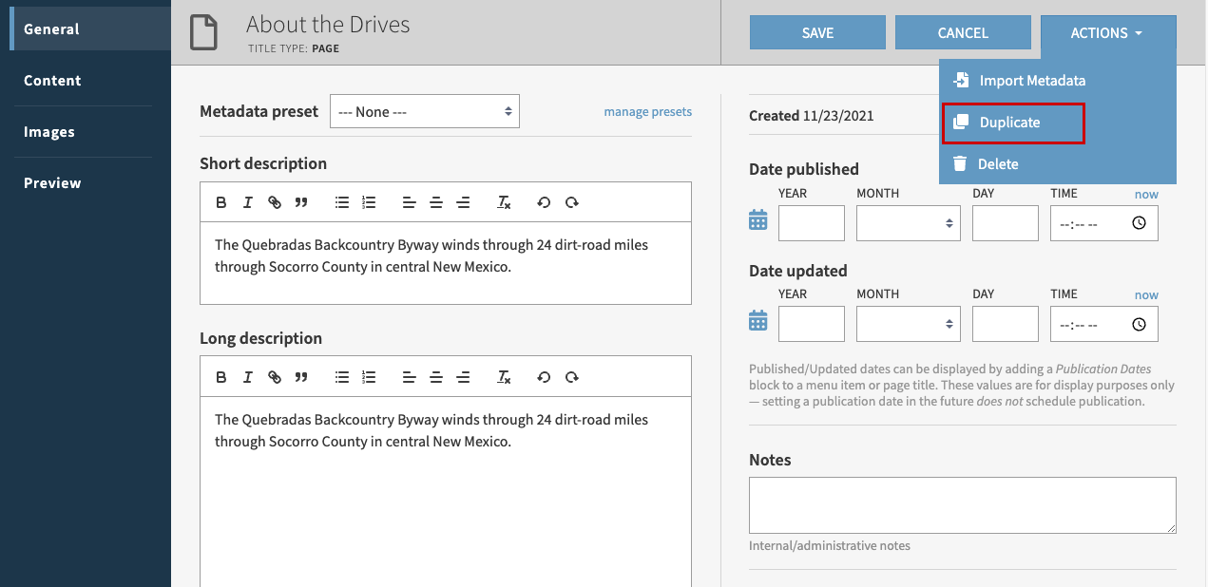Image resolution: width=1208 pixels, height=587 pixels.
Task: Redo the last change in Long description
Action: click(x=572, y=376)
